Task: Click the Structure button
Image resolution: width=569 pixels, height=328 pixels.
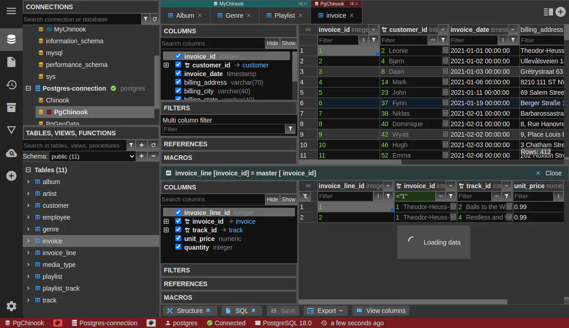Action: 189,311
